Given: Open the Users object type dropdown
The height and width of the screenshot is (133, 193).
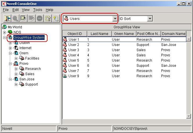Looking at the screenshot, I should [x=115, y=19].
